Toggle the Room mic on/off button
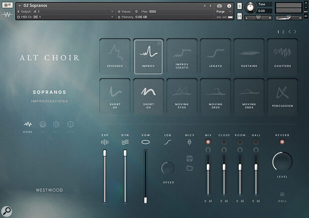The height and width of the screenshot is (218, 309). tap(240, 142)
